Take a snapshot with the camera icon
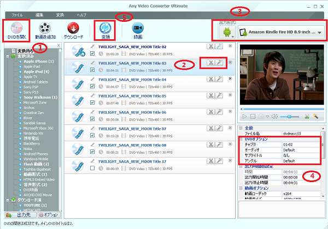Image resolution: width=328 pixels, height=229 pixels. (x=261, y=116)
